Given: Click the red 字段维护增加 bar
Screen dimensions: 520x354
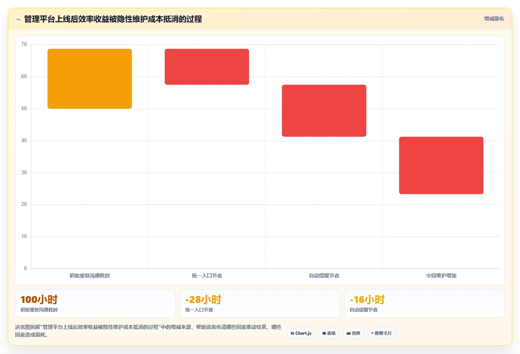Looking at the screenshot, I should tap(441, 165).
